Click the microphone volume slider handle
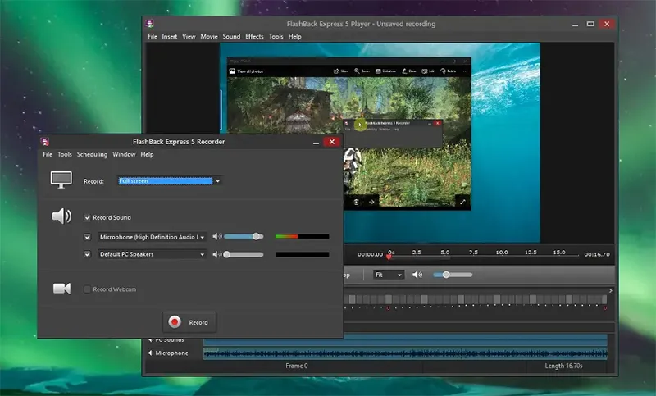 click(257, 236)
